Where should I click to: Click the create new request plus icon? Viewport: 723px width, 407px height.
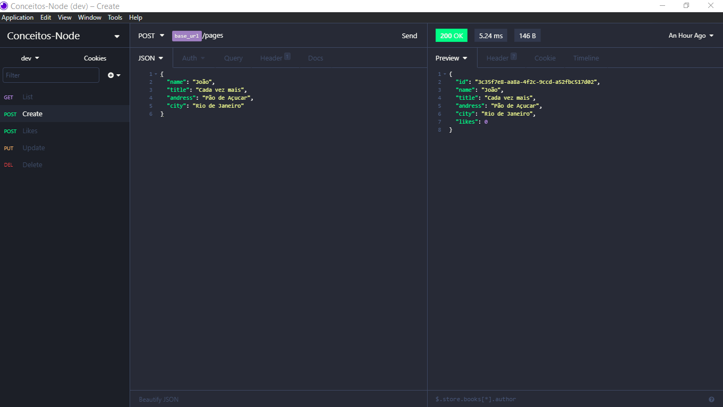point(109,75)
